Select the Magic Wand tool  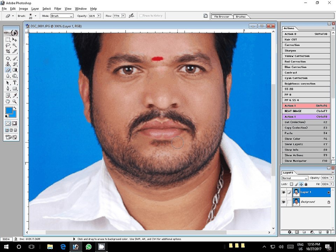15,45
